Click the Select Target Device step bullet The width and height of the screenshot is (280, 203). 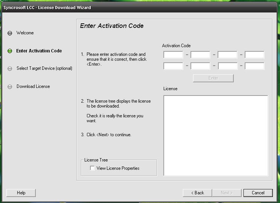10,69
